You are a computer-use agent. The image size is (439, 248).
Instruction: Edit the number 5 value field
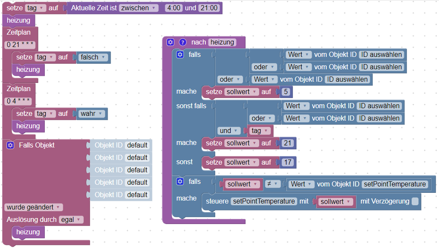tap(286, 92)
